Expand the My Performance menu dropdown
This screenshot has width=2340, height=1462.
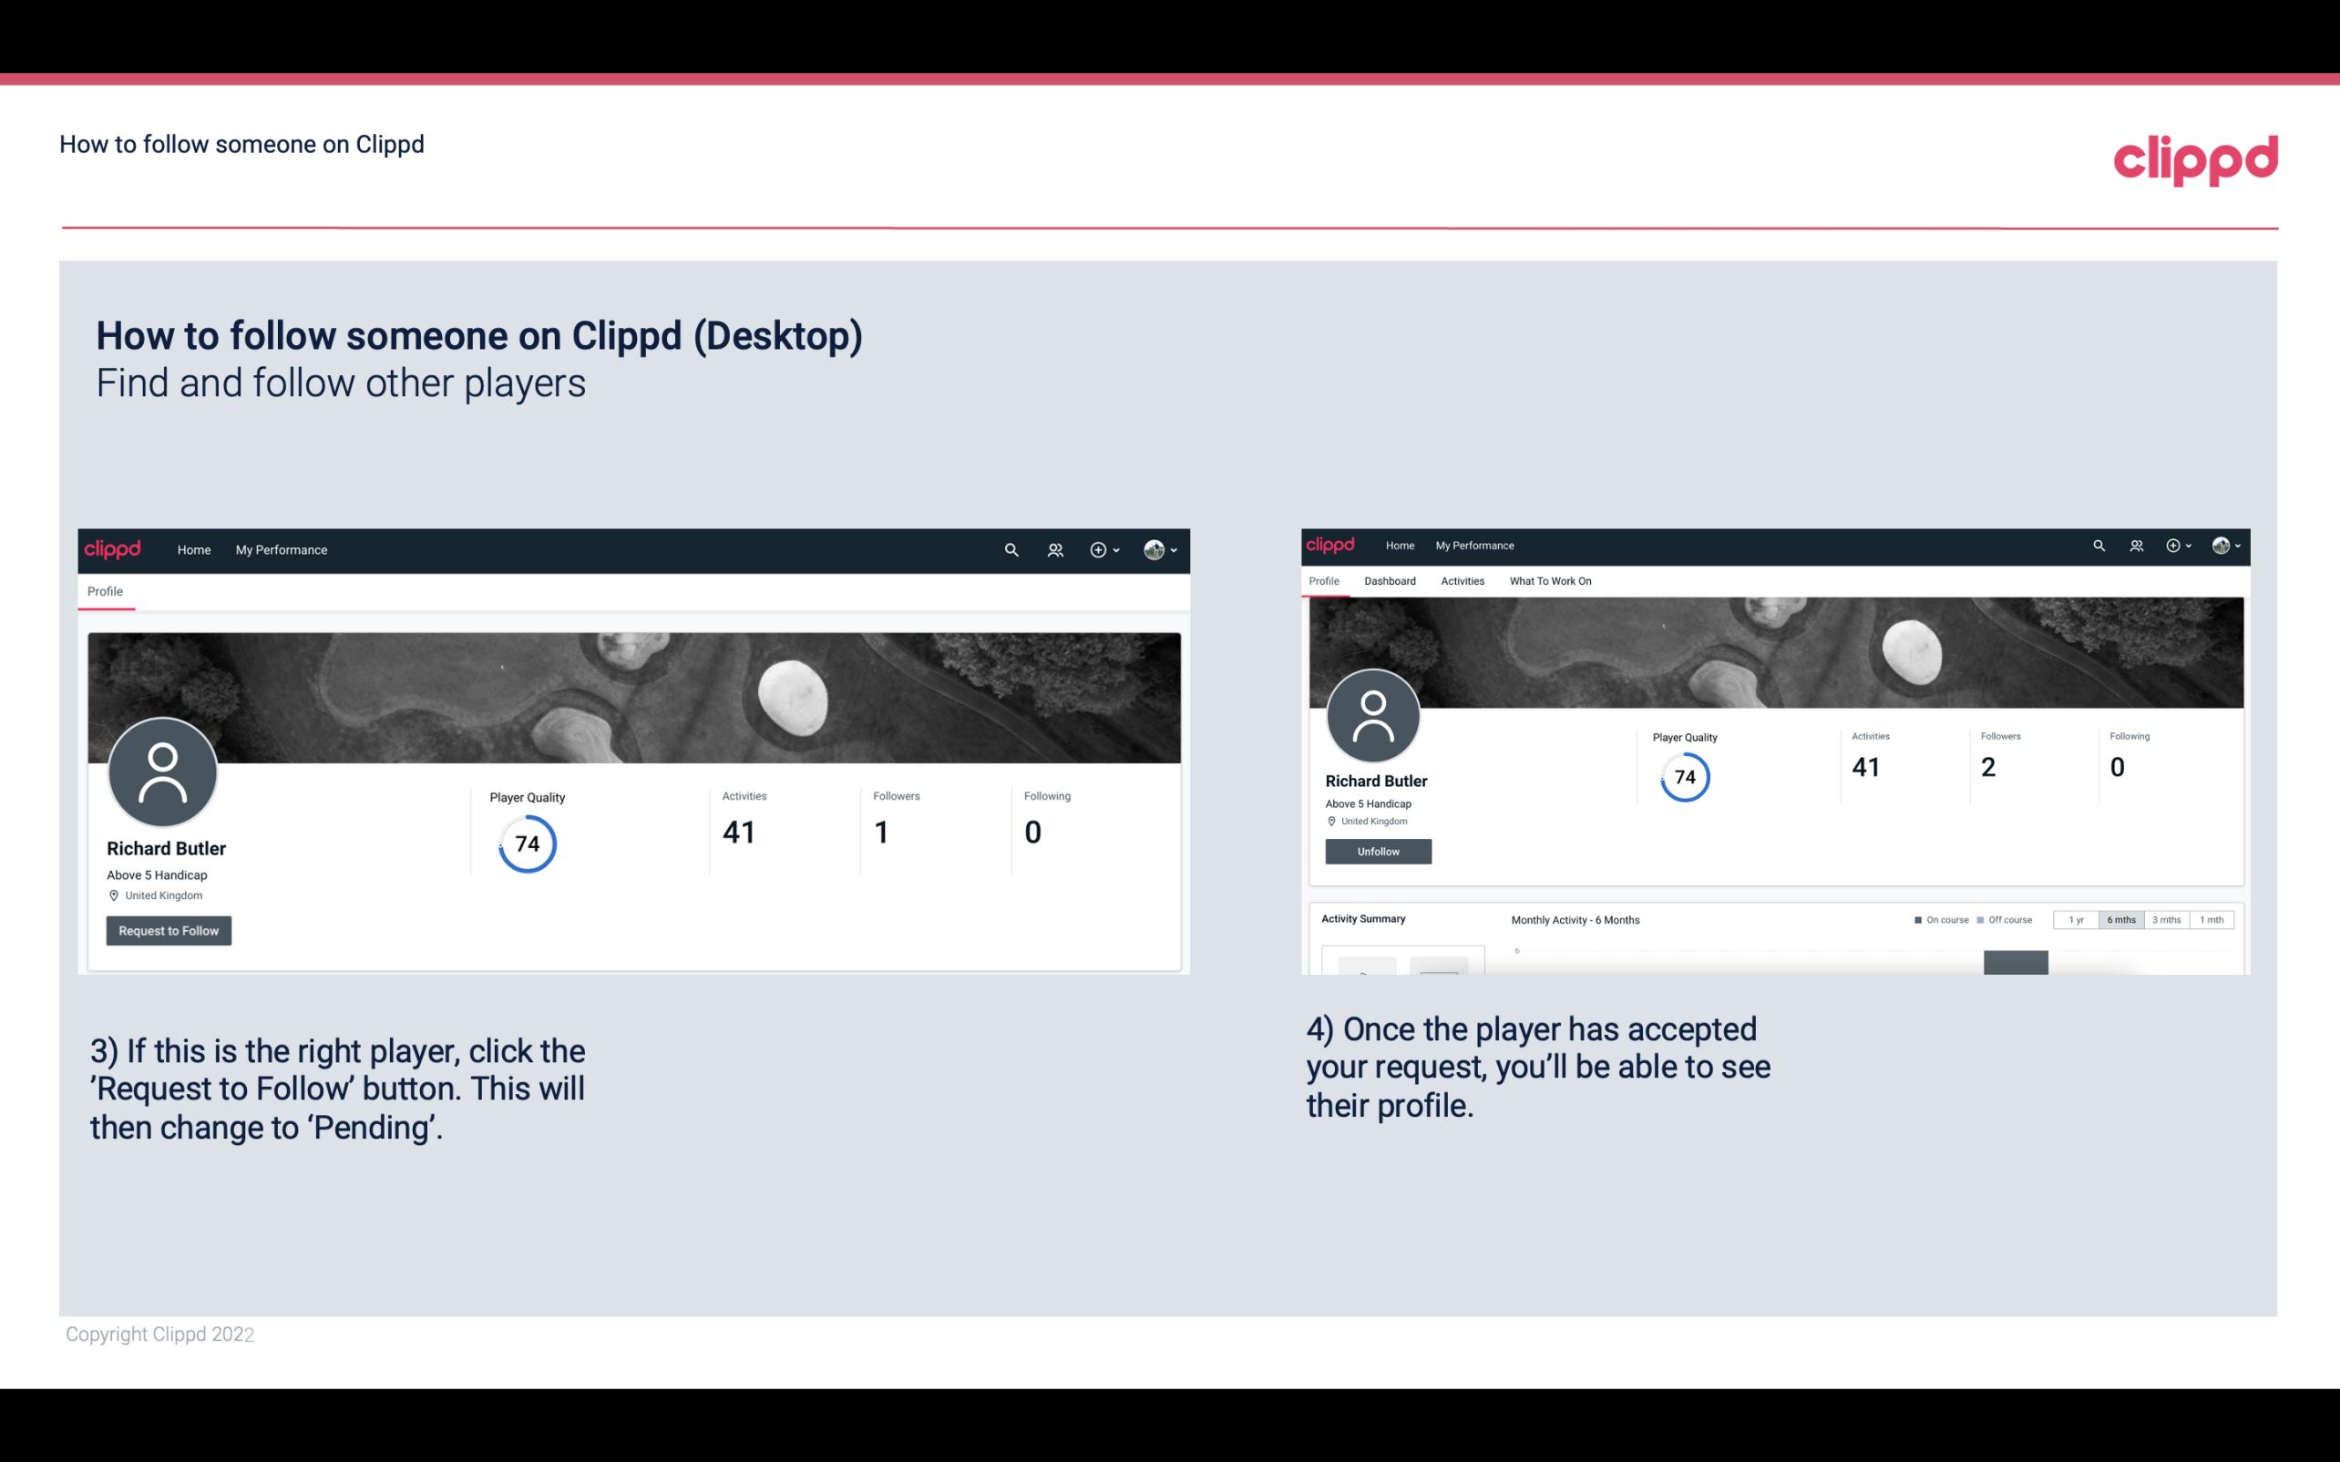282,547
